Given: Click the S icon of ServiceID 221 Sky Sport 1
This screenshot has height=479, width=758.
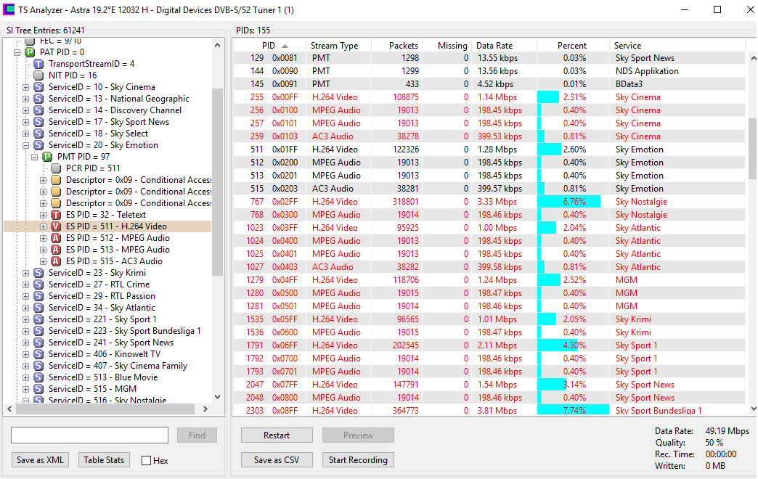Looking at the screenshot, I should [38, 319].
